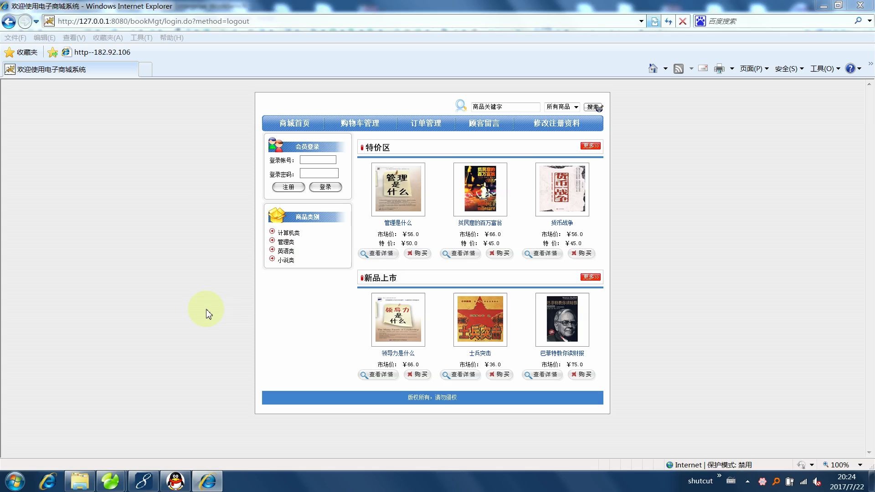Click the refresh page icon
The width and height of the screenshot is (875, 492).
[x=669, y=21]
